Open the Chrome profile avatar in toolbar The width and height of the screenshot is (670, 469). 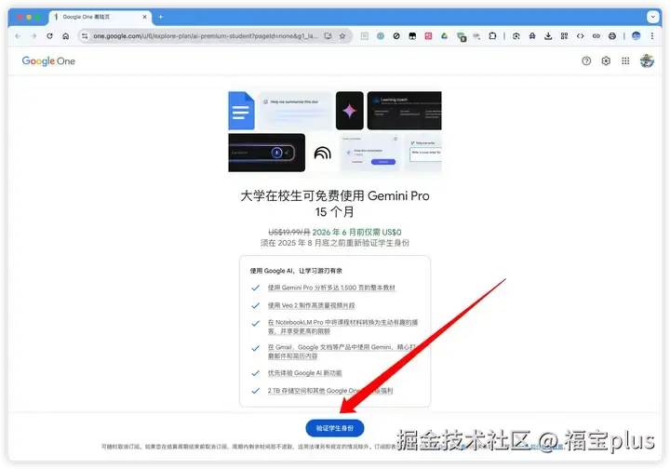click(636, 36)
